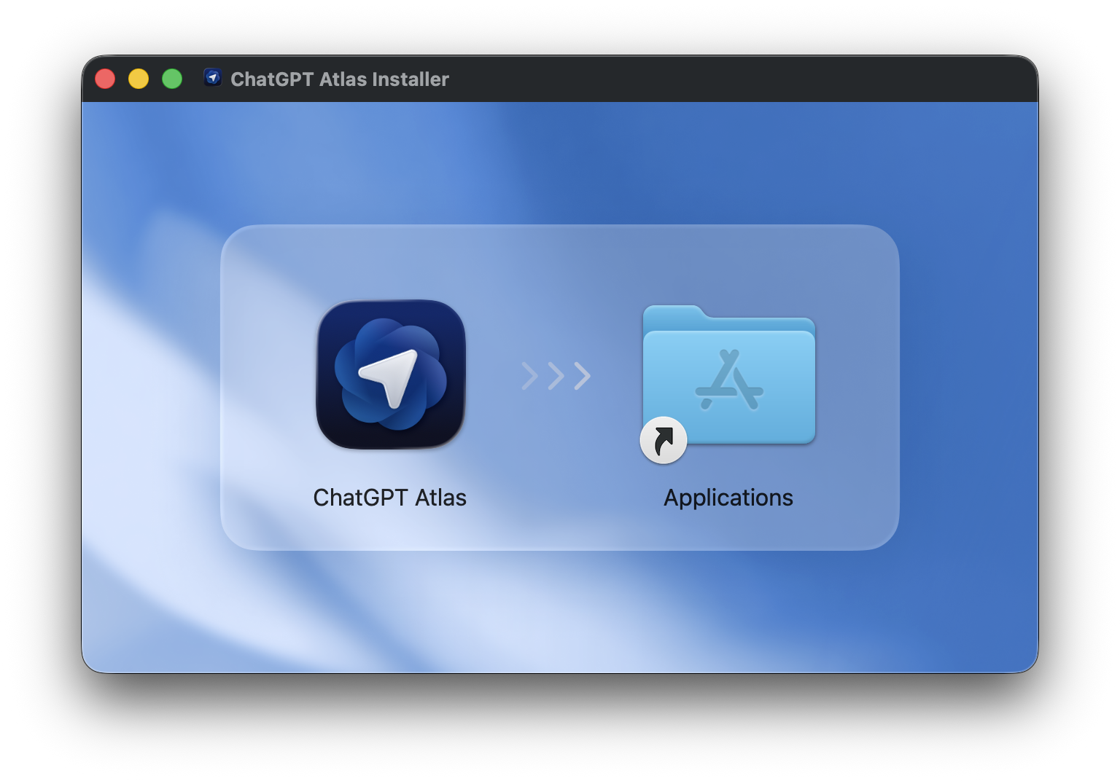Click empty title bar space right of title
The height and width of the screenshot is (781, 1120).
coord(729,79)
